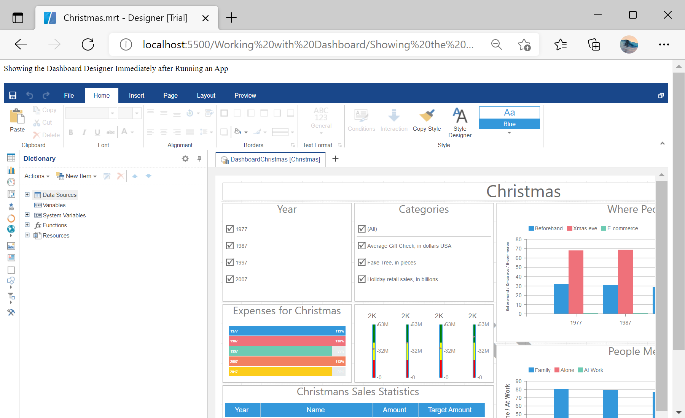Select the chart component in the left toolbox
The height and width of the screenshot is (418, 685).
coord(11,170)
